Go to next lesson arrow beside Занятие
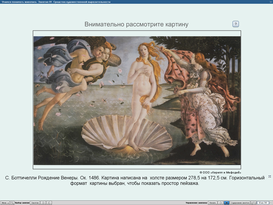 pyautogui.click(x=49, y=203)
